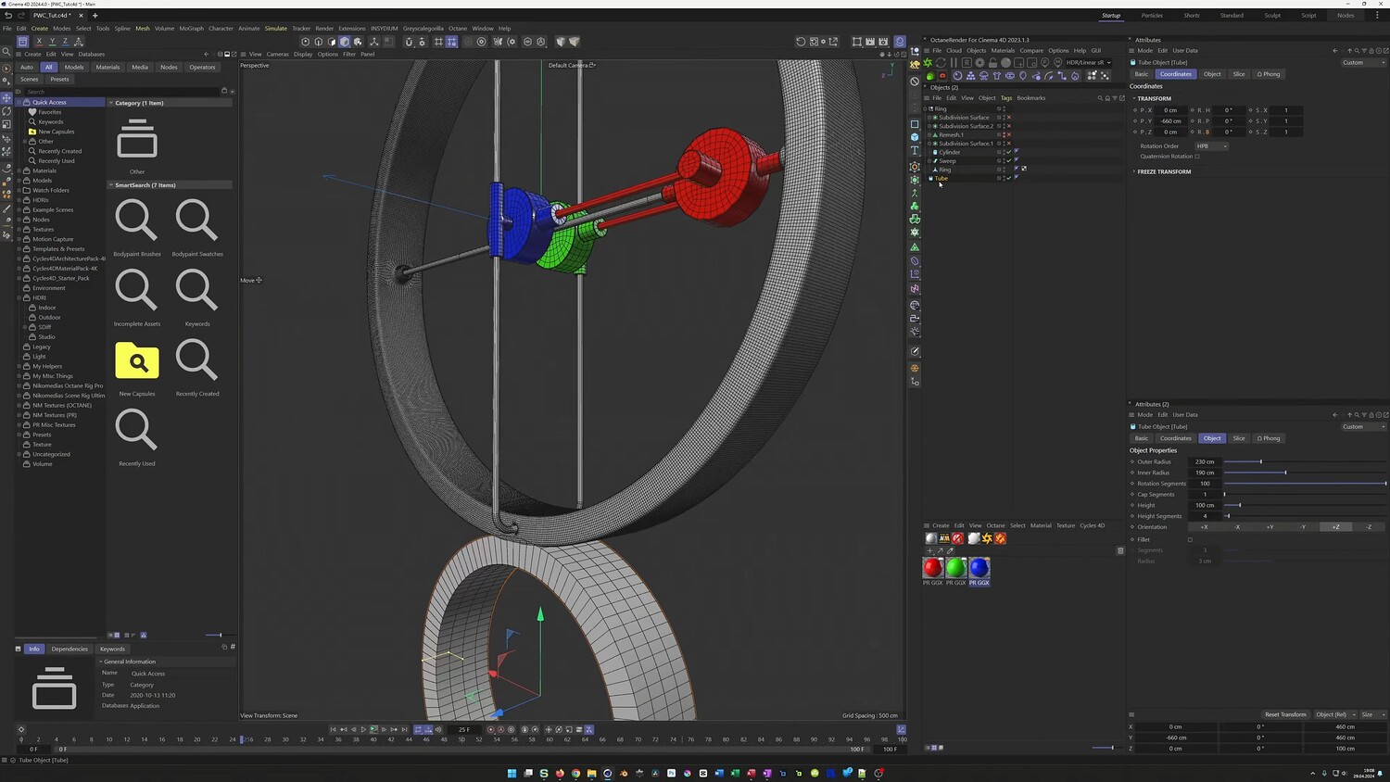Toggle the Y axis lock icon
1390x782 pixels.
(52, 42)
